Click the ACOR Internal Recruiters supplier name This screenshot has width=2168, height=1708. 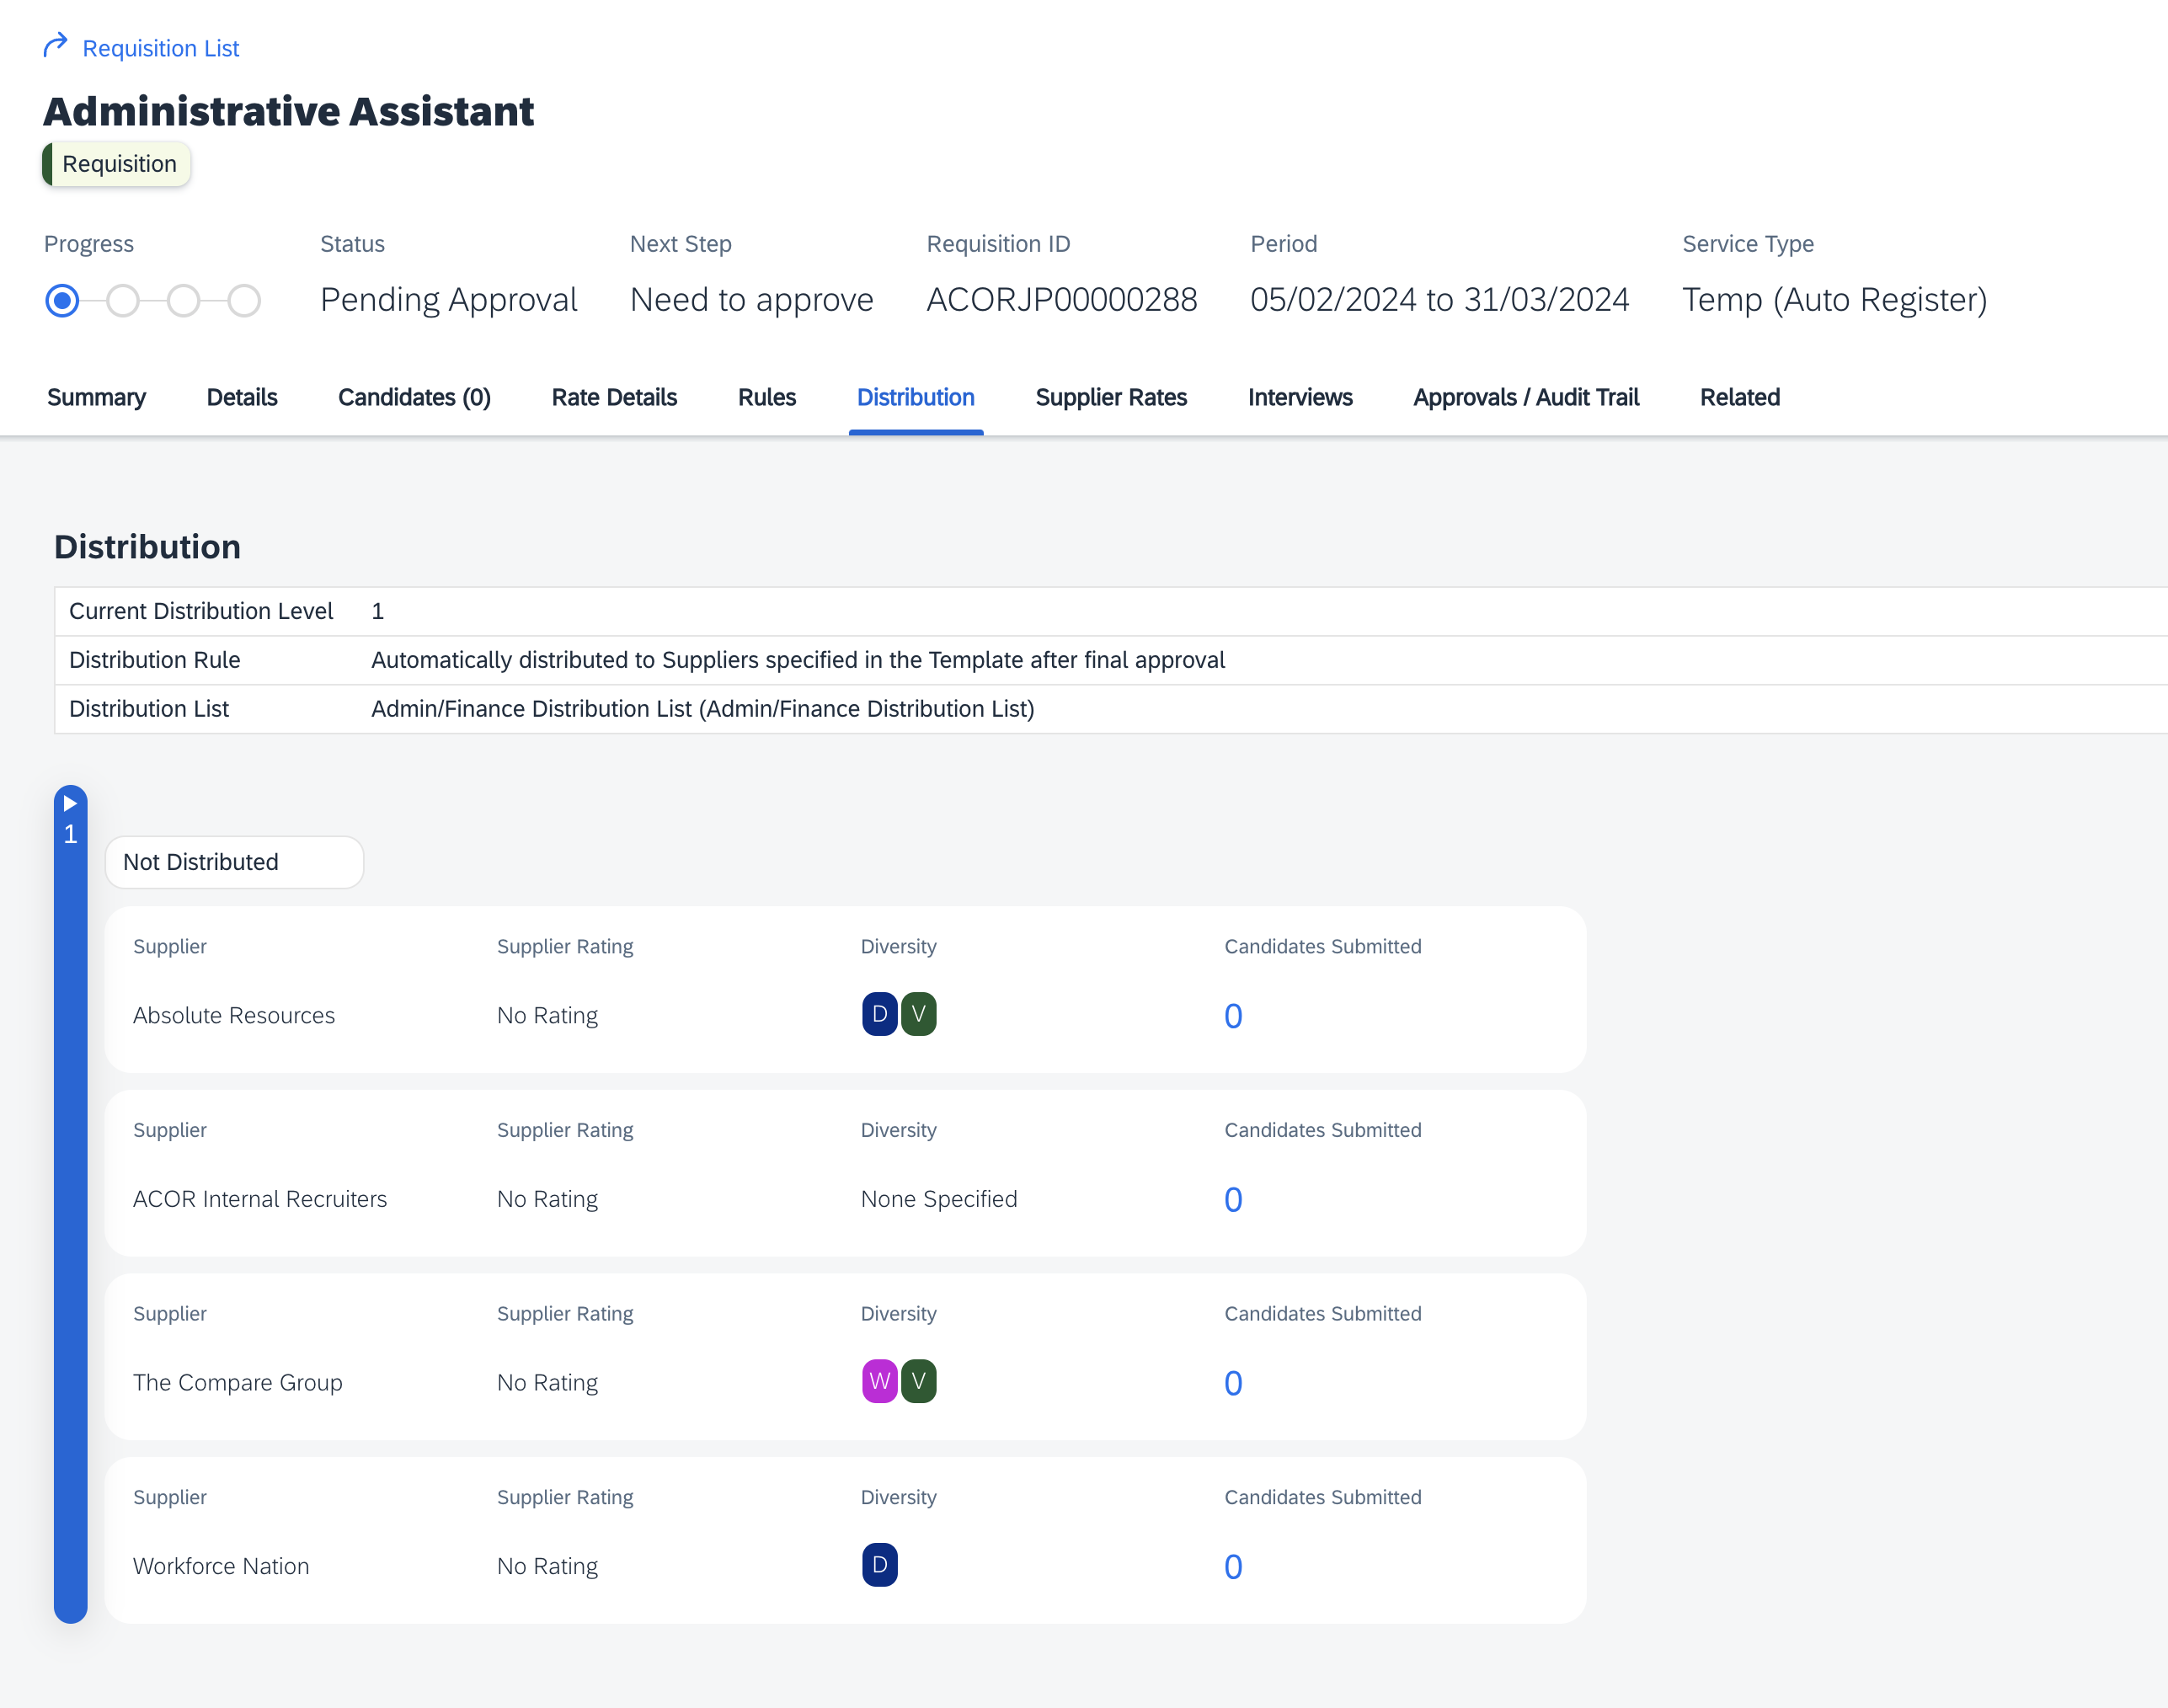pos(260,1199)
